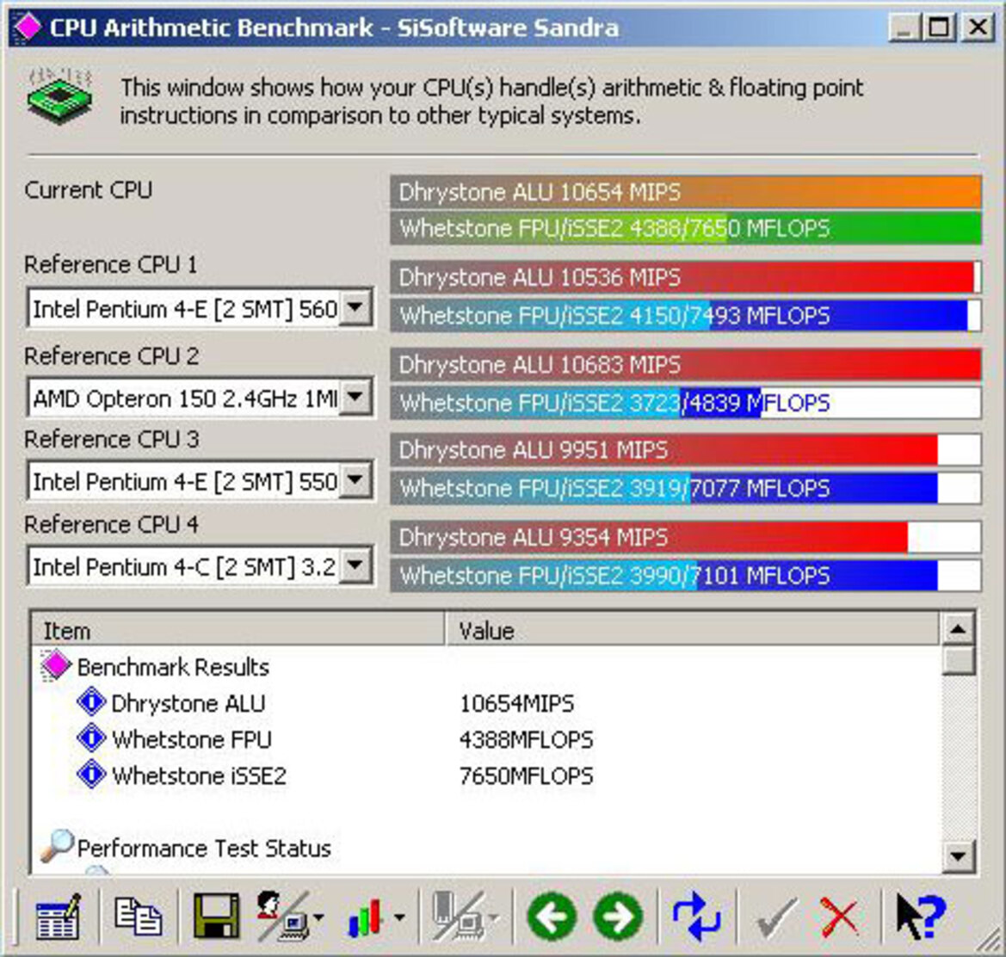The width and height of the screenshot is (1006, 957).
Task: Click the 7650MFLOPS value
Action: (x=526, y=775)
